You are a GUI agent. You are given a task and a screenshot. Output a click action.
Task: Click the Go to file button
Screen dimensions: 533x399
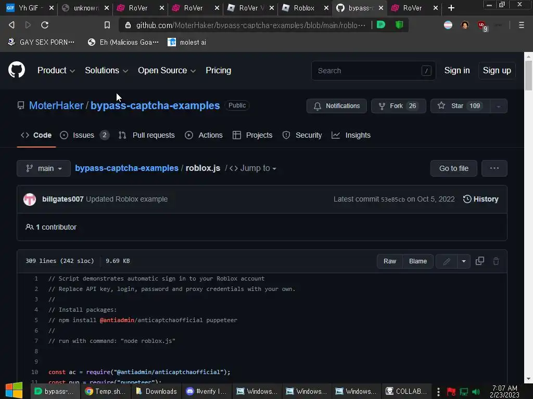[x=453, y=168]
